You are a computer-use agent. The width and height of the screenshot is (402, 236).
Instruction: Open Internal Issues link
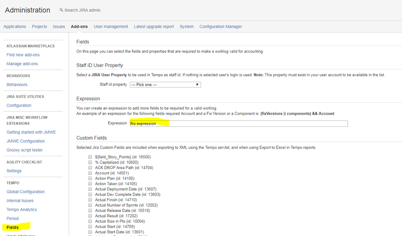pyautogui.click(x=20, y=201)
